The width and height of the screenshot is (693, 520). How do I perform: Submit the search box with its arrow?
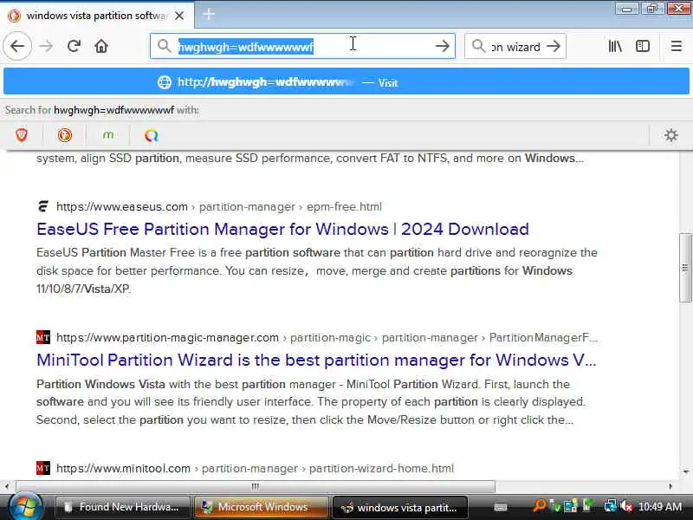point(554,46)
